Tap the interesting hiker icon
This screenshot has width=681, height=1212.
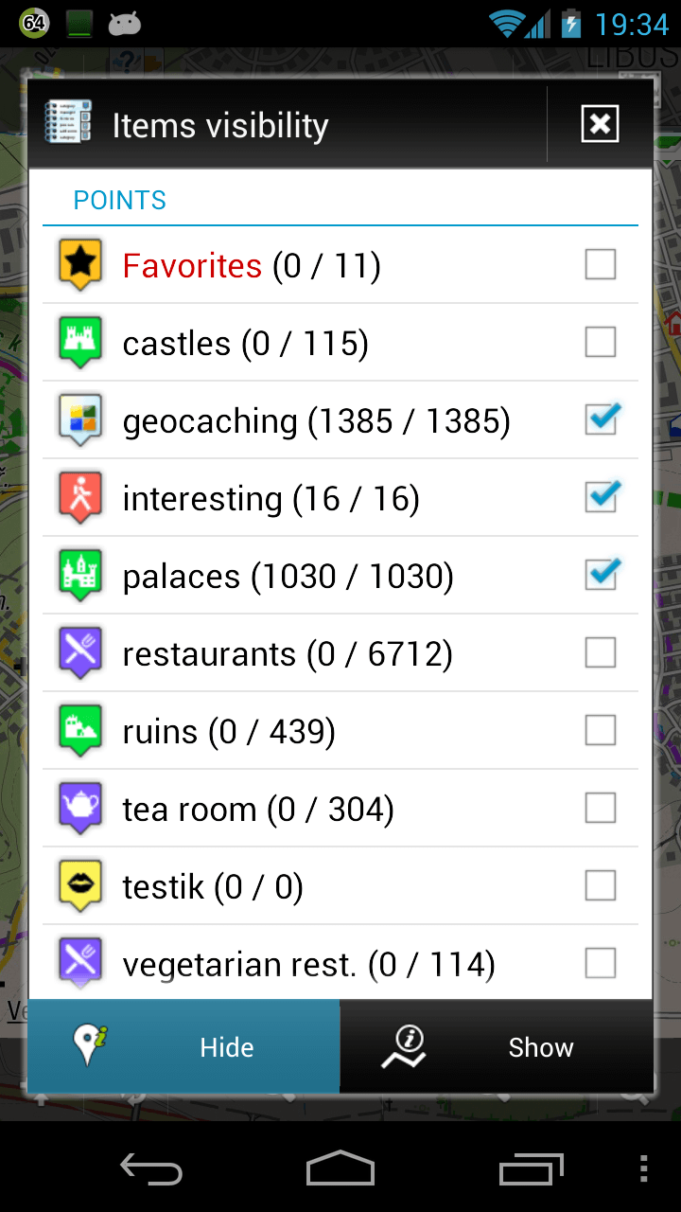coord(80,497)
